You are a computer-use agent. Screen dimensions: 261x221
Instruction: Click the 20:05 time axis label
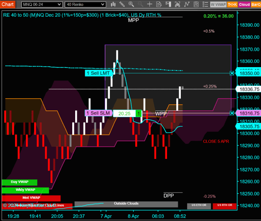57,216
